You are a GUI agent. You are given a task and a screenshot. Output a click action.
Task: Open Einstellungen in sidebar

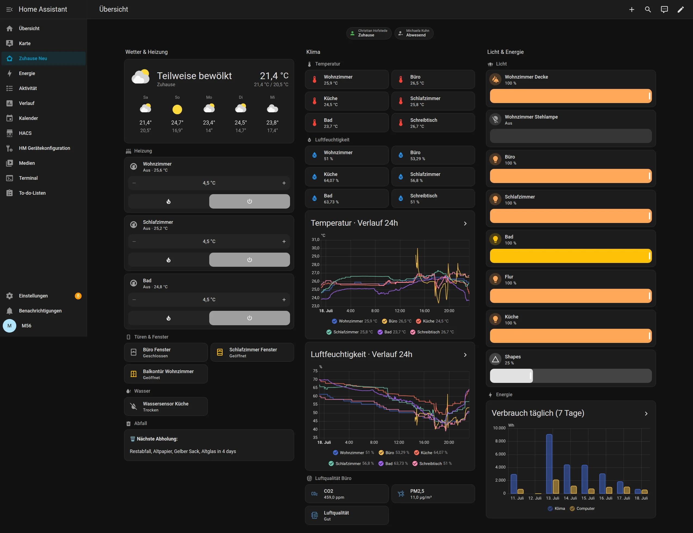pyautogui.click(x=44, y=296)
